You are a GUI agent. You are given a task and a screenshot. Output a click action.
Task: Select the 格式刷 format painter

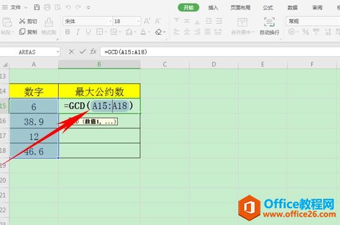[49, 26]
